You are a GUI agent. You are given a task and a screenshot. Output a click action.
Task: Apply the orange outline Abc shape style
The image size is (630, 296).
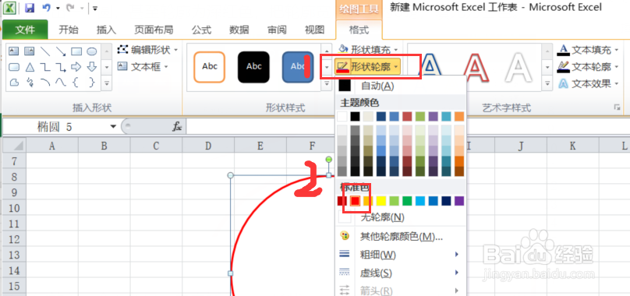click(209, 67)
